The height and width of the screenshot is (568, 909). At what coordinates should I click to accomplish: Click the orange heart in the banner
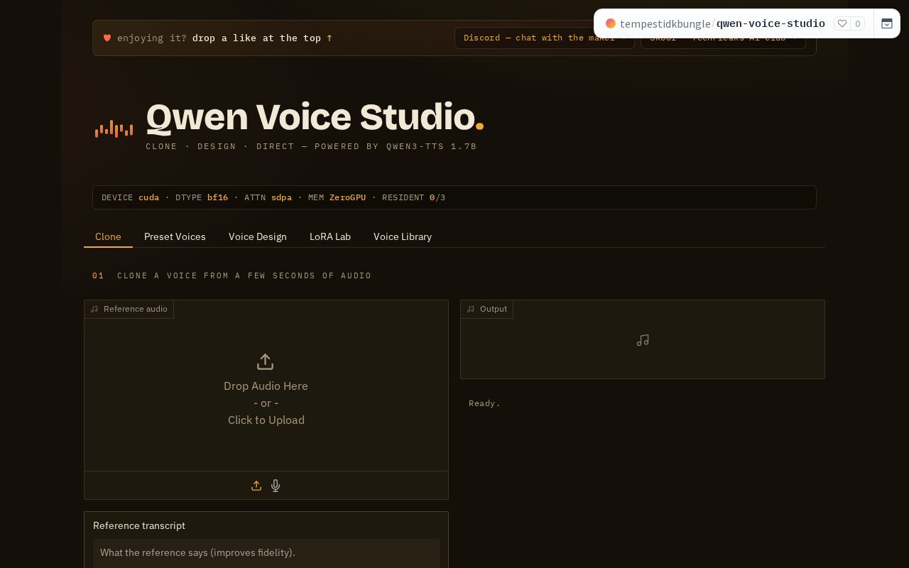click(x=107, y=38)
